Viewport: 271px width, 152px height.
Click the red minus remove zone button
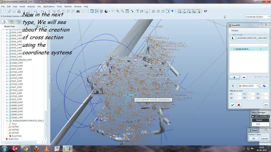coord(244,77)
